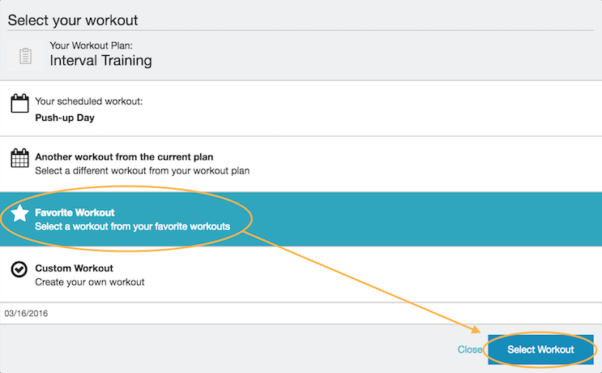
Task: Click the Favorite Workout star icon
Action: [19, 214]
